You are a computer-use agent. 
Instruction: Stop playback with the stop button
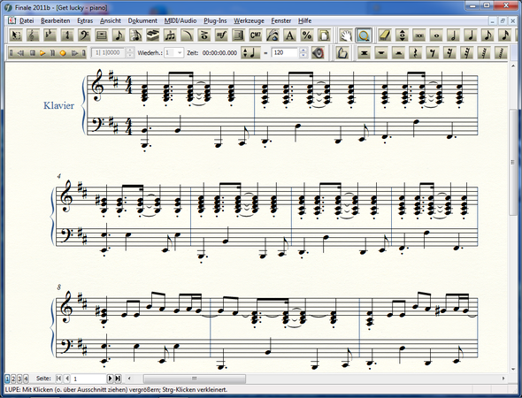tap(32, 53)
